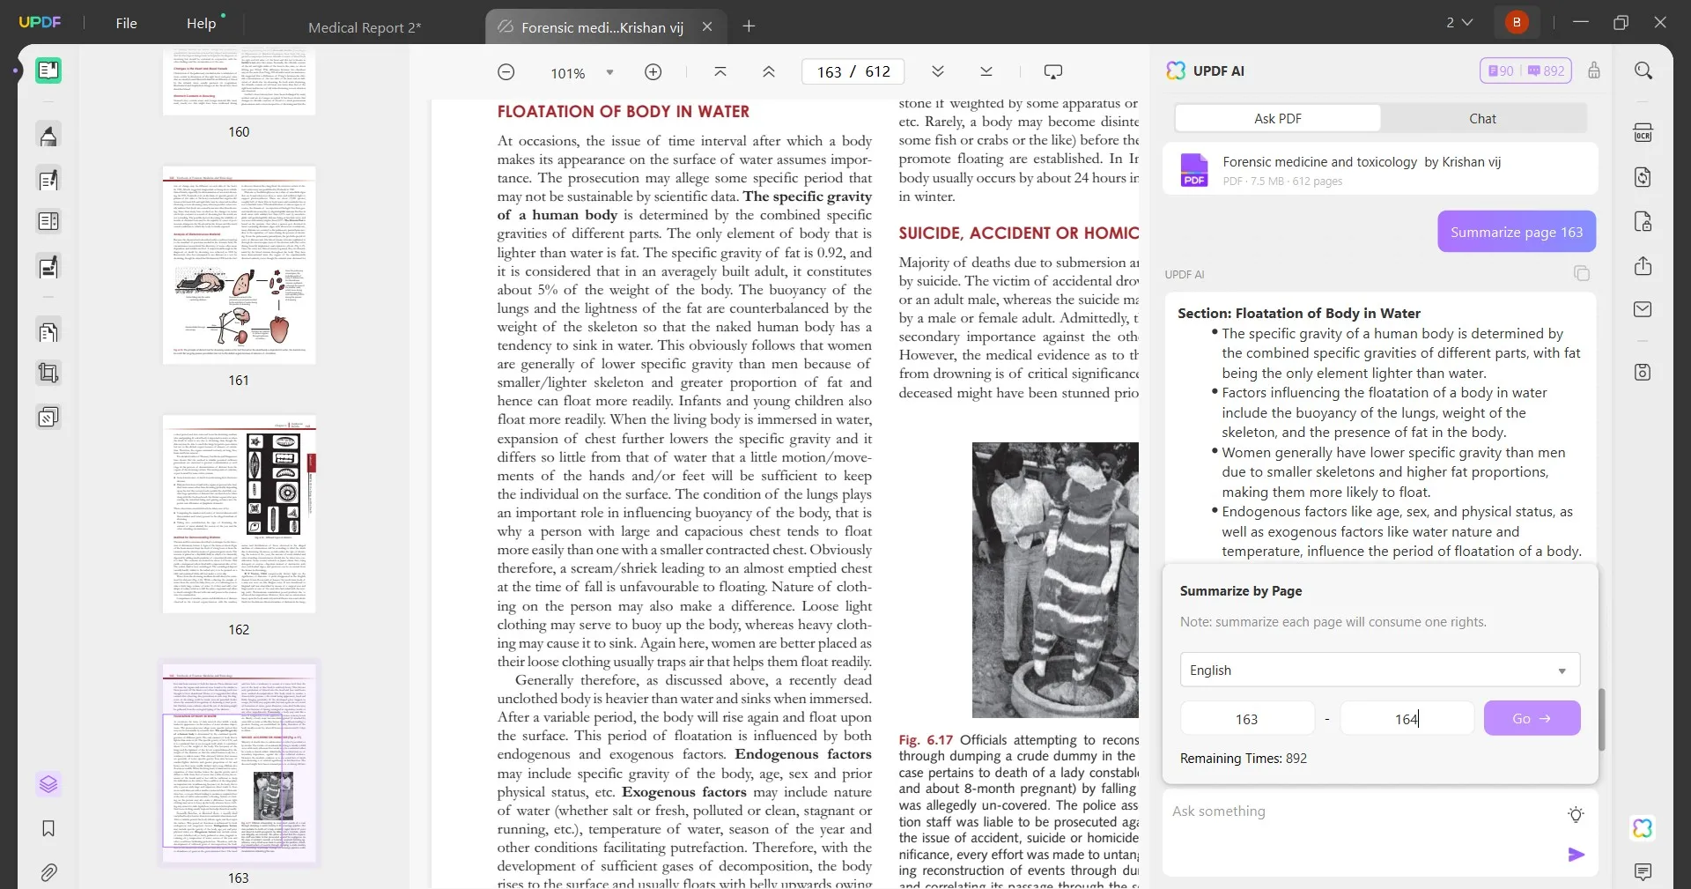
Task: Open the Convert PDF tool
Action: click(1643, 177)
